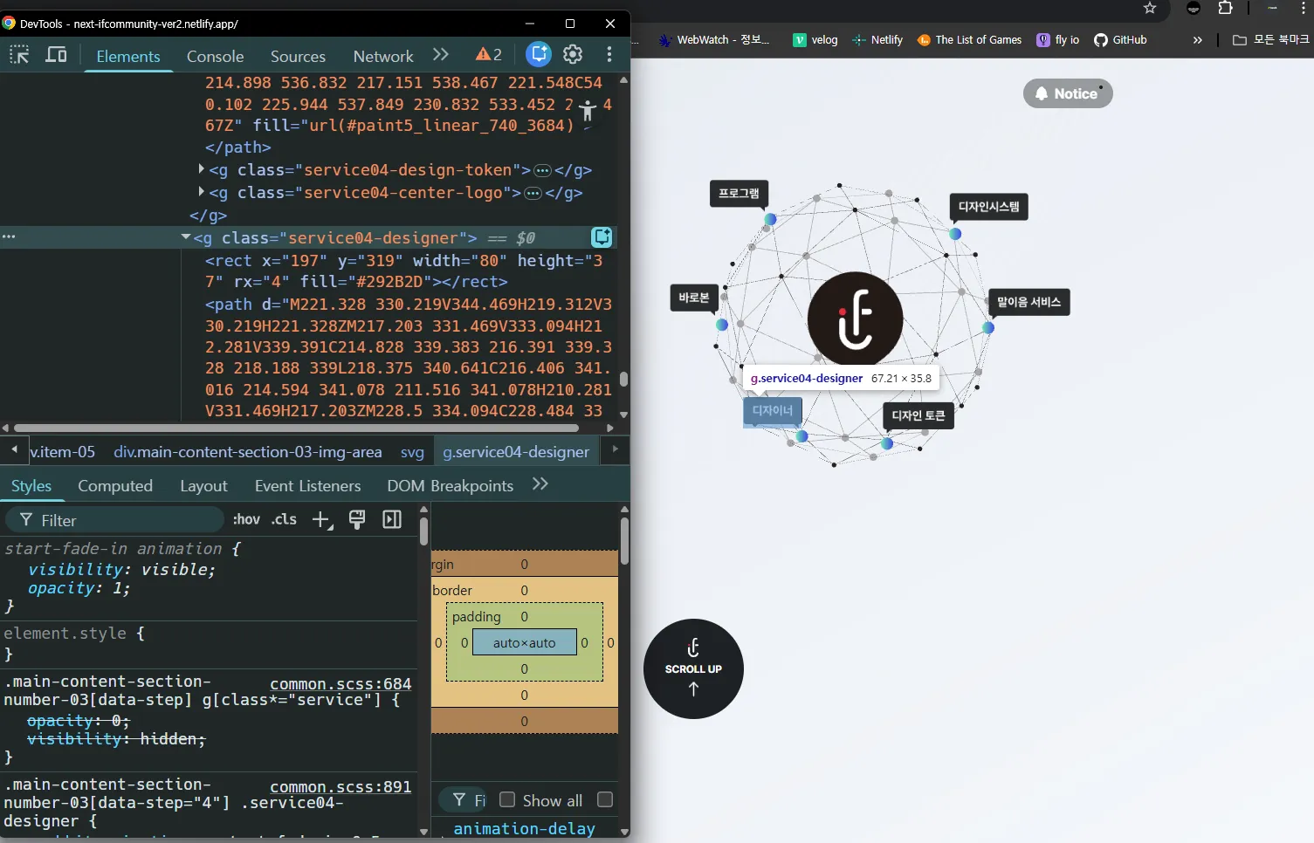This screenshot has width=1314, height=843.
Task: Show more DevTools panel tabs
Action: click(441, 55)
